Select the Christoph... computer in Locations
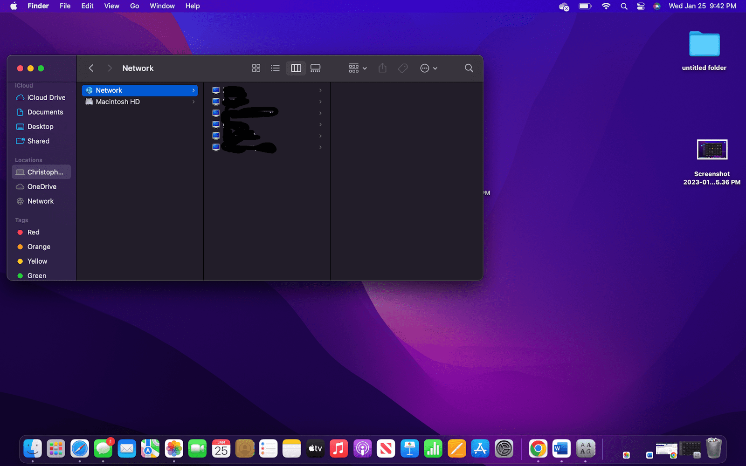 tap(41, 172)
